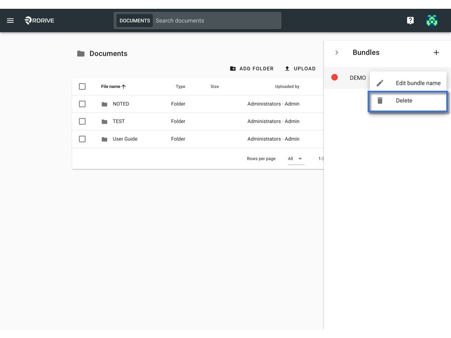Open the Rows per page dropdown
Image resolution: width=451 pixels, height=338 pixels.
pos(296,158)
